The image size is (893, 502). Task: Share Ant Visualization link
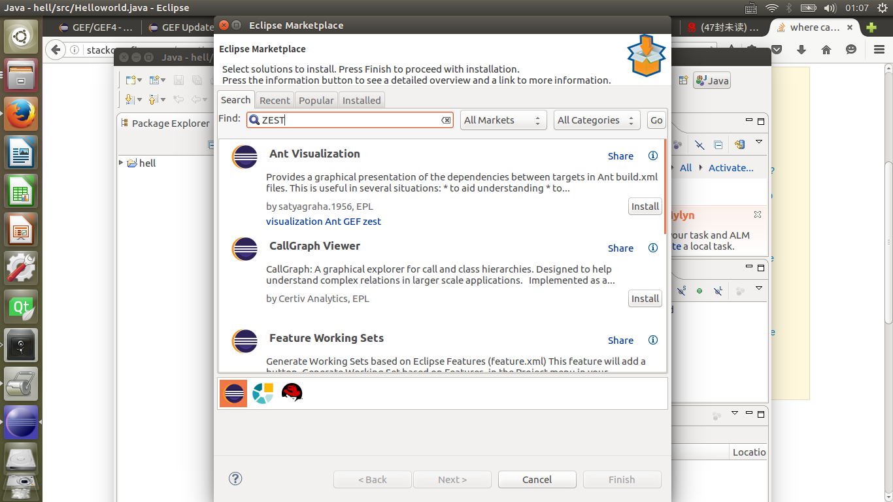click(620, 156)
